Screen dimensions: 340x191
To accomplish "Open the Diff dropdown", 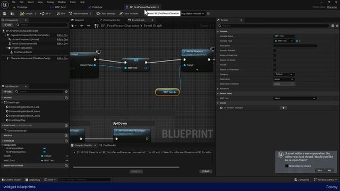I will (x=45, y=14).
